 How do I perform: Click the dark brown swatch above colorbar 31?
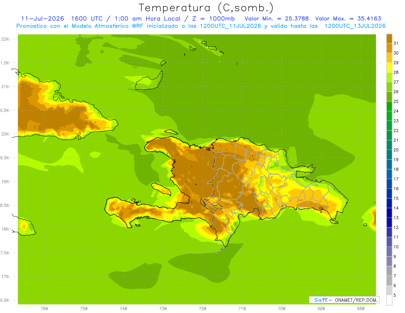[389, 38]
